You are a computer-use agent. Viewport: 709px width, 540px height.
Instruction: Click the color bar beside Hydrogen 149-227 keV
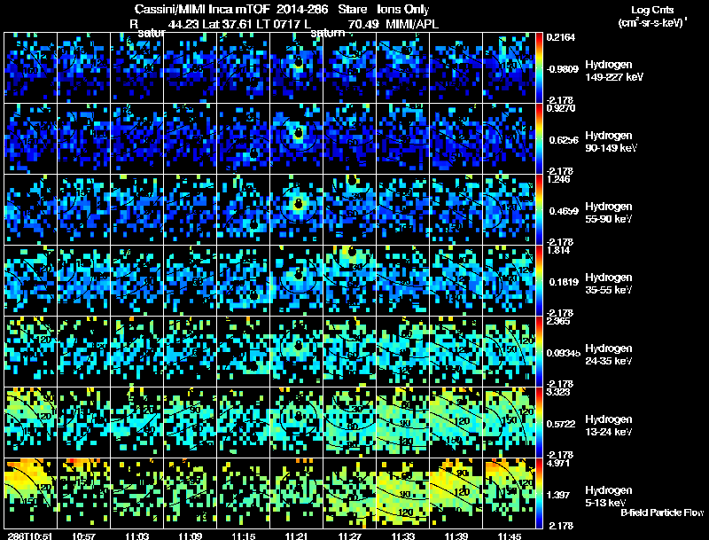coord(539,68)
